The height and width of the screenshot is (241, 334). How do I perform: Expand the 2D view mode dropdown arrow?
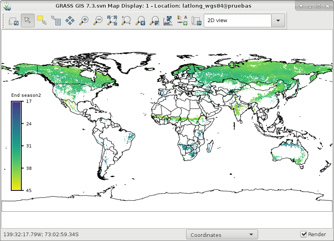coord(278,21)
